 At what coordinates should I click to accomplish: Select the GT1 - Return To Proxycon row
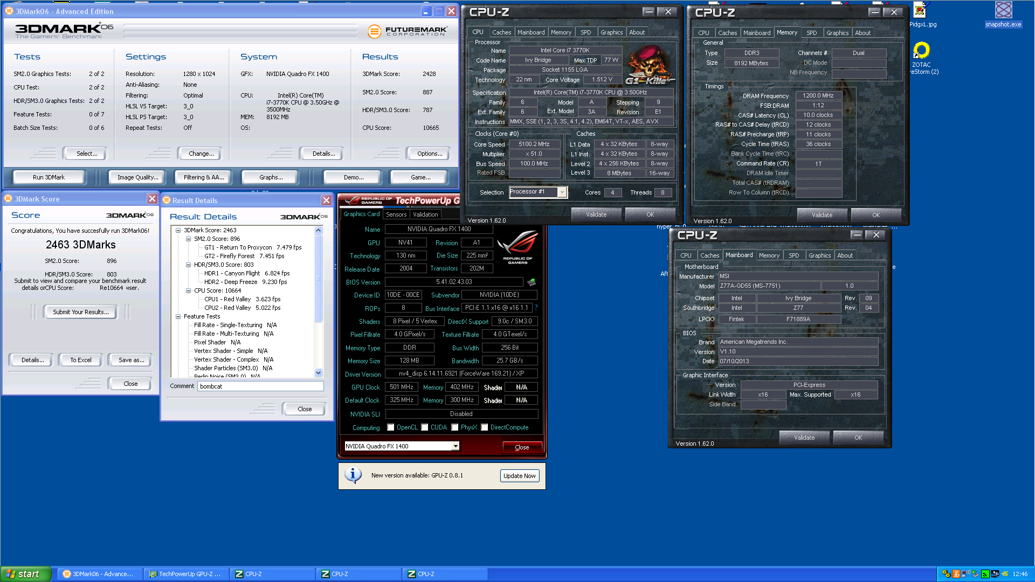pyautogui.click(x=253, y=247)
